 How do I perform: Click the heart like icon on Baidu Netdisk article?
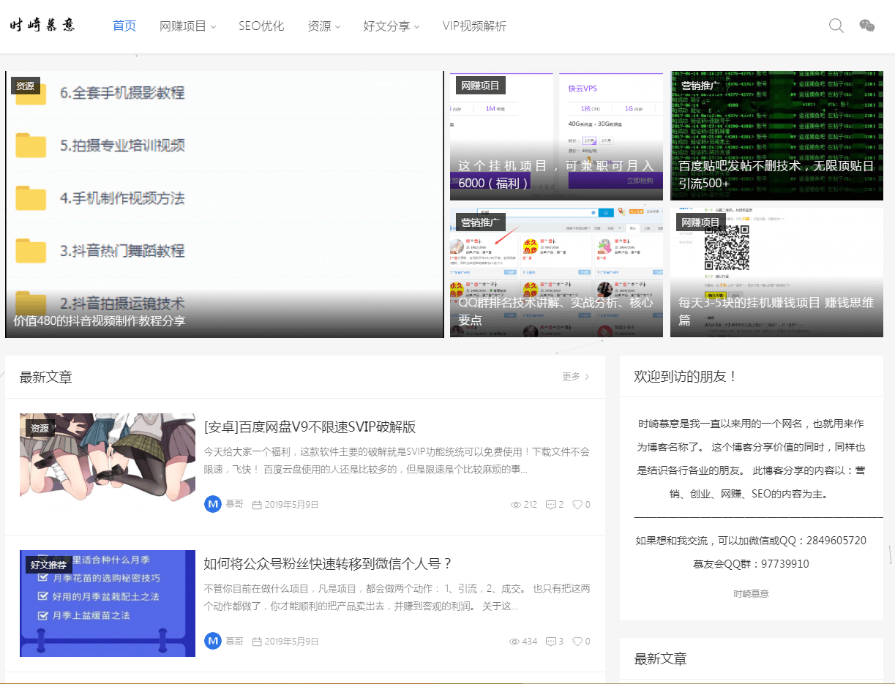[577, 505]
